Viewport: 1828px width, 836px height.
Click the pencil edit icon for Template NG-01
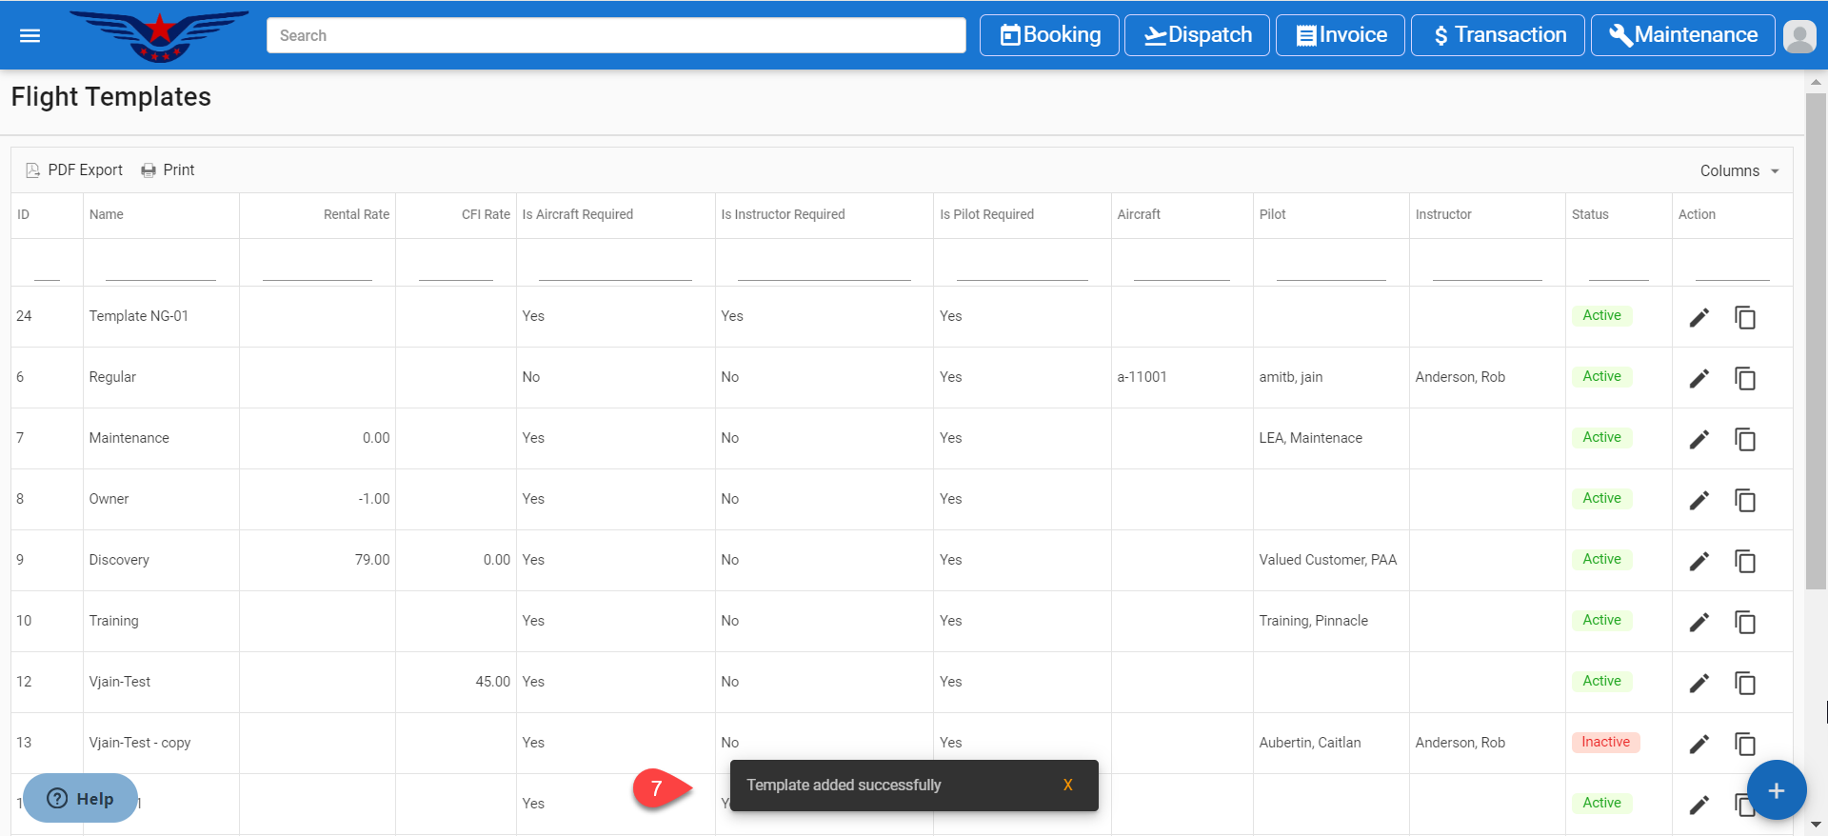(1699, 317)
